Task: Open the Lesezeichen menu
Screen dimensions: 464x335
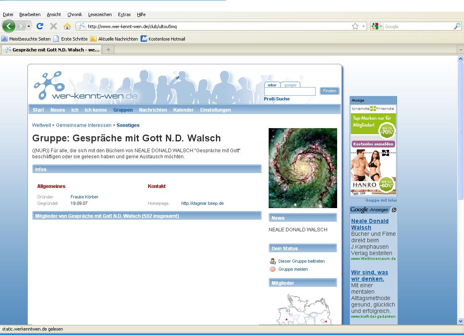Action: pos(100,14)
